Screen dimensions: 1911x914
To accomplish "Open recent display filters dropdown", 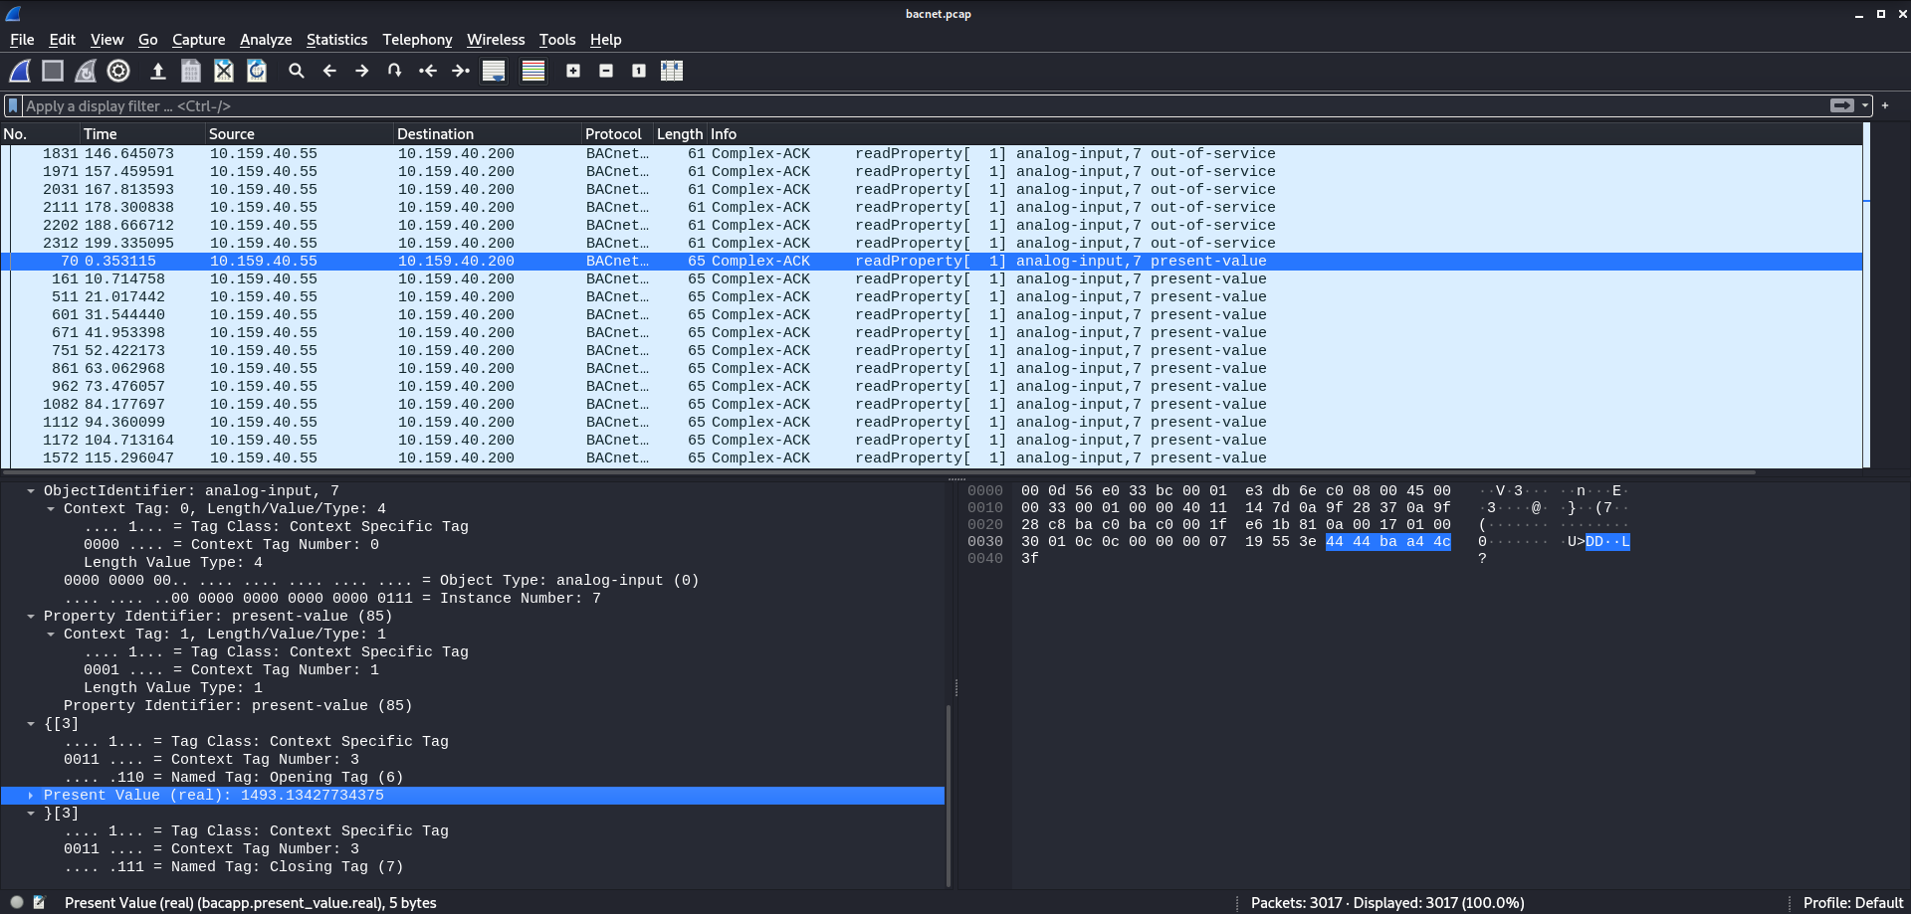I will 1865,105.
